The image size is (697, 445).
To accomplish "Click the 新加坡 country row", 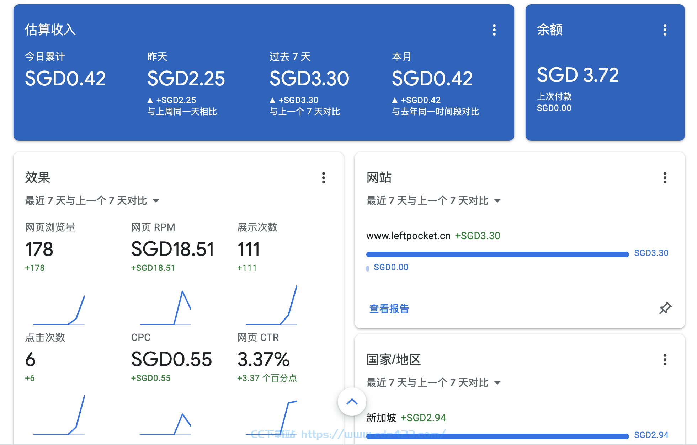I will pyautogui.click(x=406, y=418).
